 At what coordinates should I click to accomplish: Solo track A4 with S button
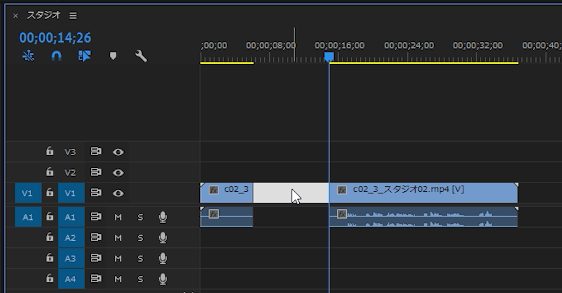pyautogui.click(x=141, y=278)
